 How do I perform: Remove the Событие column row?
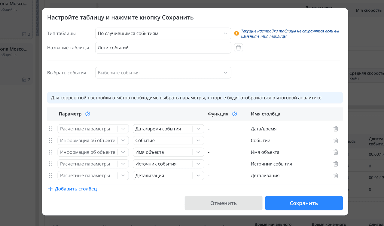click(336, 141)
